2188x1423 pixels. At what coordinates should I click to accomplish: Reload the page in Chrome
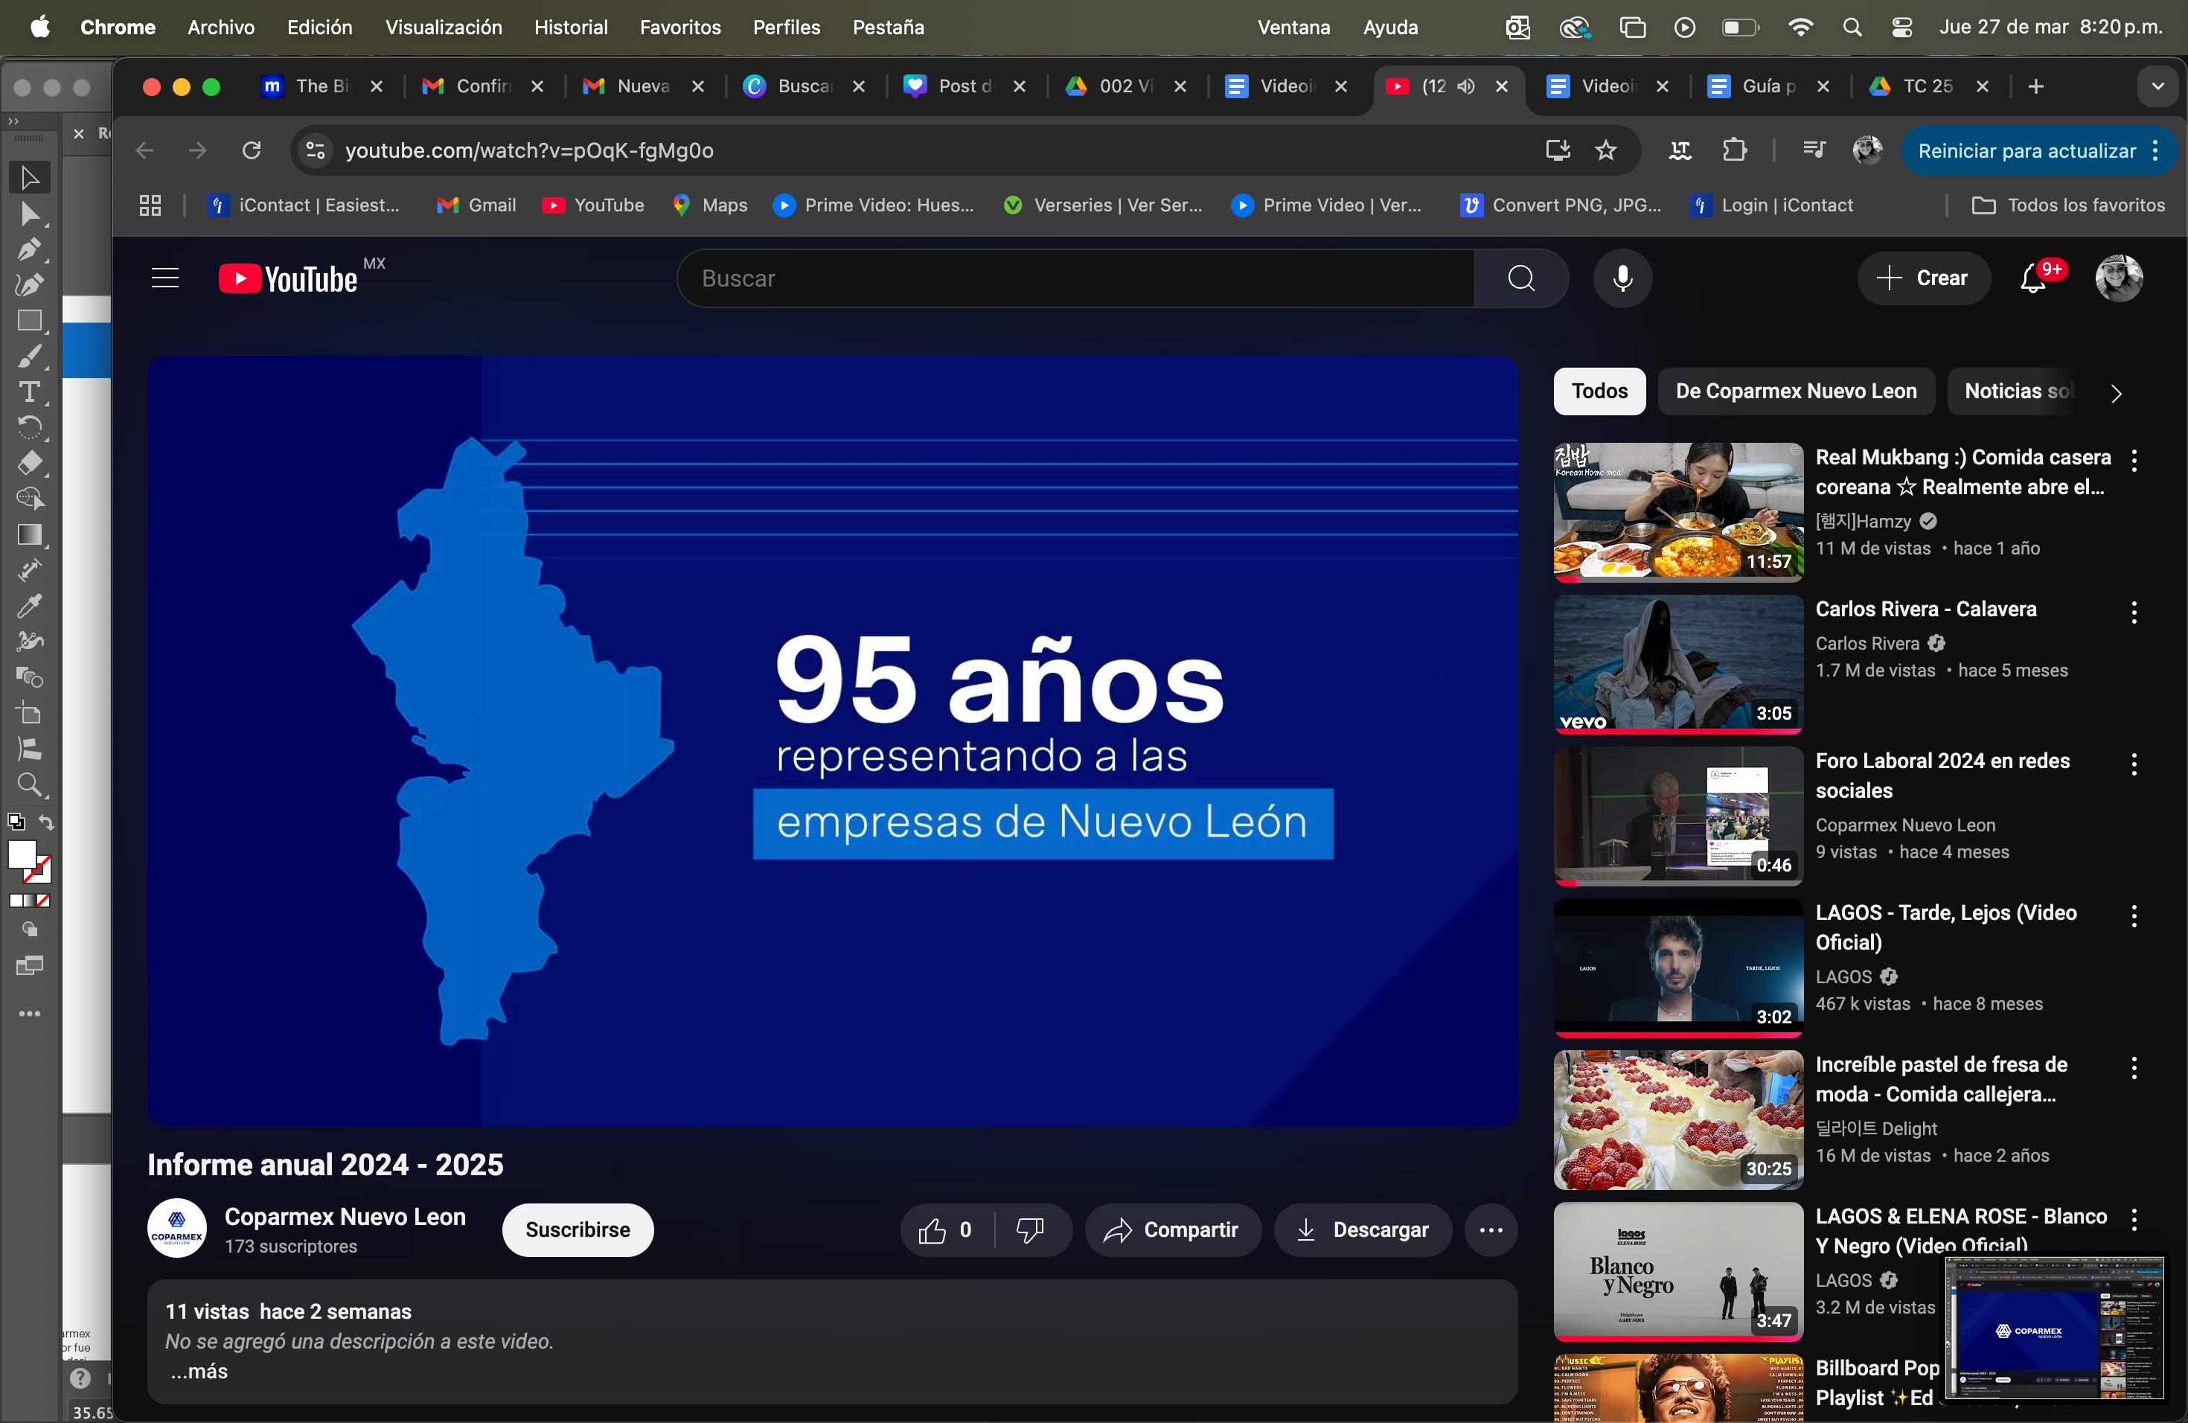(x=251, y=151)
